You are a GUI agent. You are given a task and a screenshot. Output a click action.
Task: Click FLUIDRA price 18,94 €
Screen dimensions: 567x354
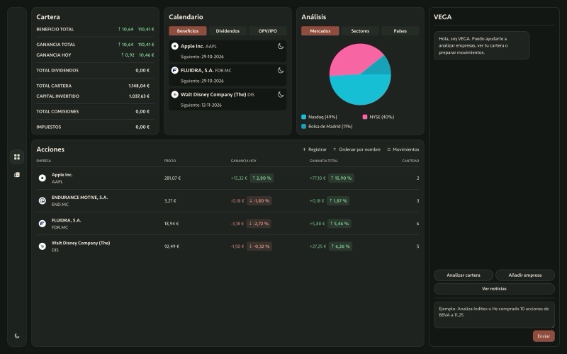pos(172,224)
